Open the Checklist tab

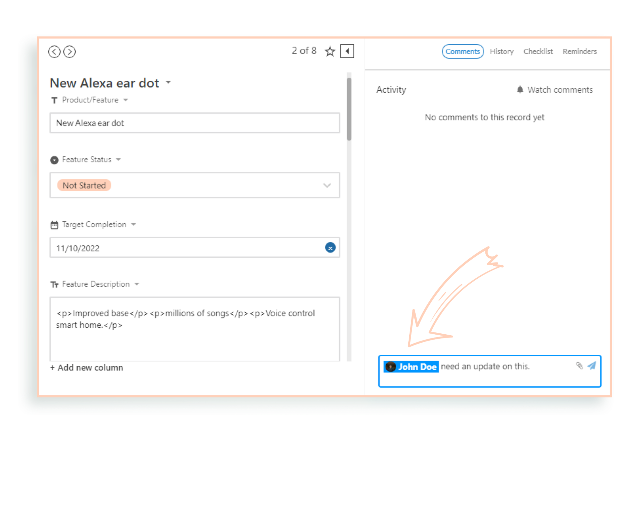pos(538,52)
